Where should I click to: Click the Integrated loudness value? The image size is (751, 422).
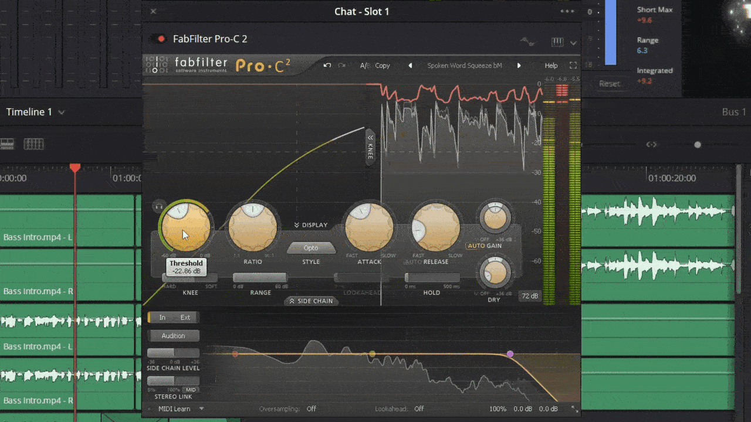coord(644,81)
